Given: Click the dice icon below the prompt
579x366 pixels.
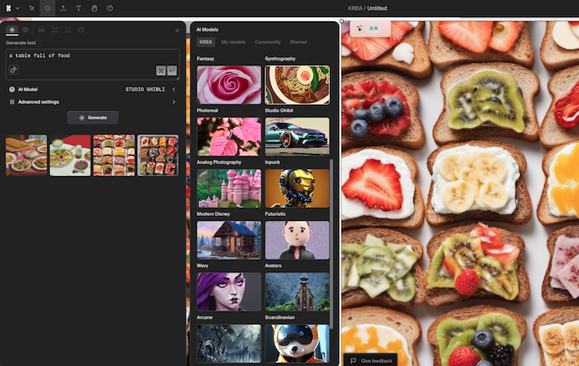Looking at the screenshot, I should click(x=14, y=70).
